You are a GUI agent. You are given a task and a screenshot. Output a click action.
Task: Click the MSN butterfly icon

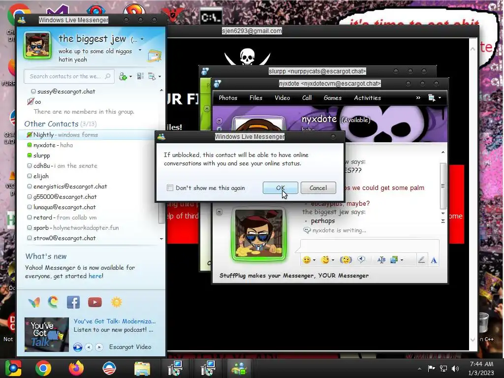[x=34, y=302]
